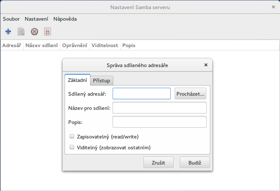
Task: Click the Název pro sdílení input field
Action: pos(159,108)
